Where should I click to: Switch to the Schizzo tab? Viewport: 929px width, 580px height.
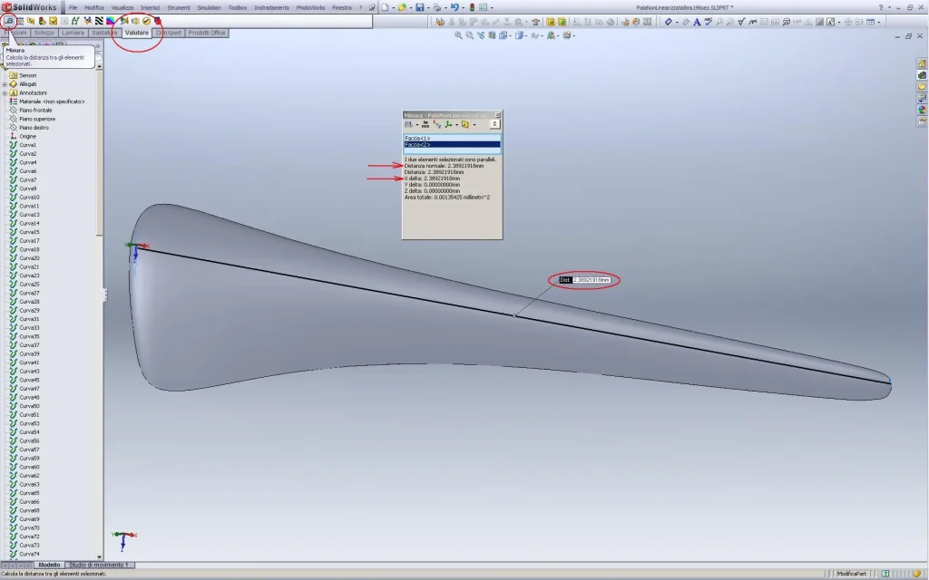pos(44,33)
